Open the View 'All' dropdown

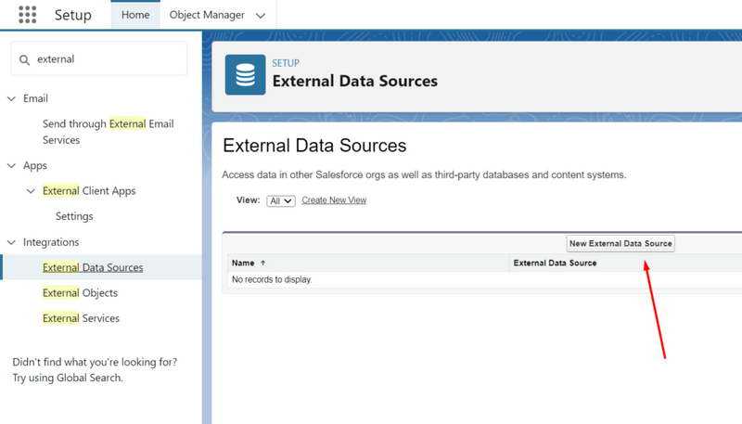point(281,200)
